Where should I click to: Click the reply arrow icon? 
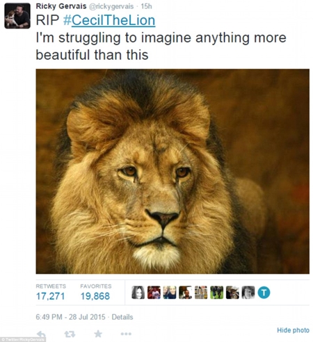pyautogui.click(x=41, y=334)
